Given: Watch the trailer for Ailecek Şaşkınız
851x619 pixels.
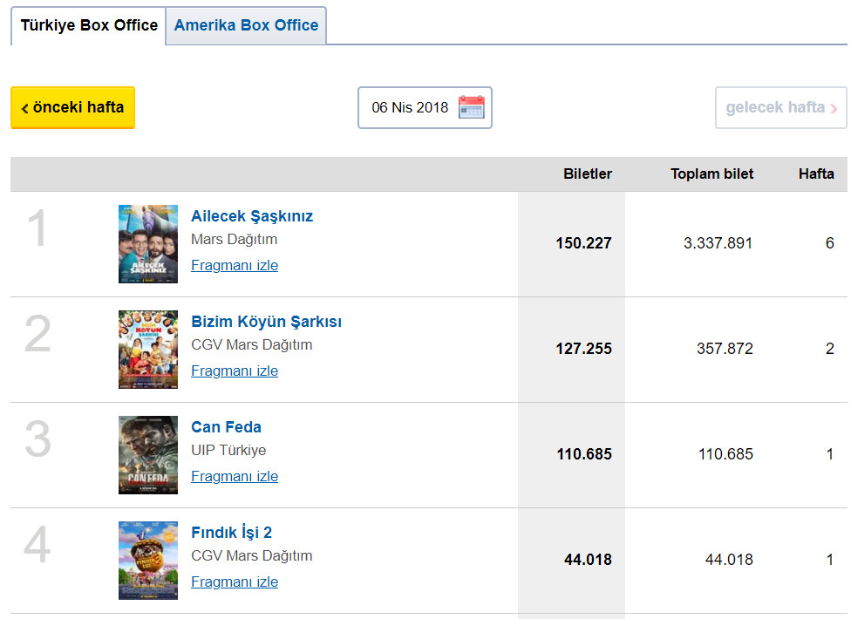Looking at the screenshot, I should pos(235,265).
